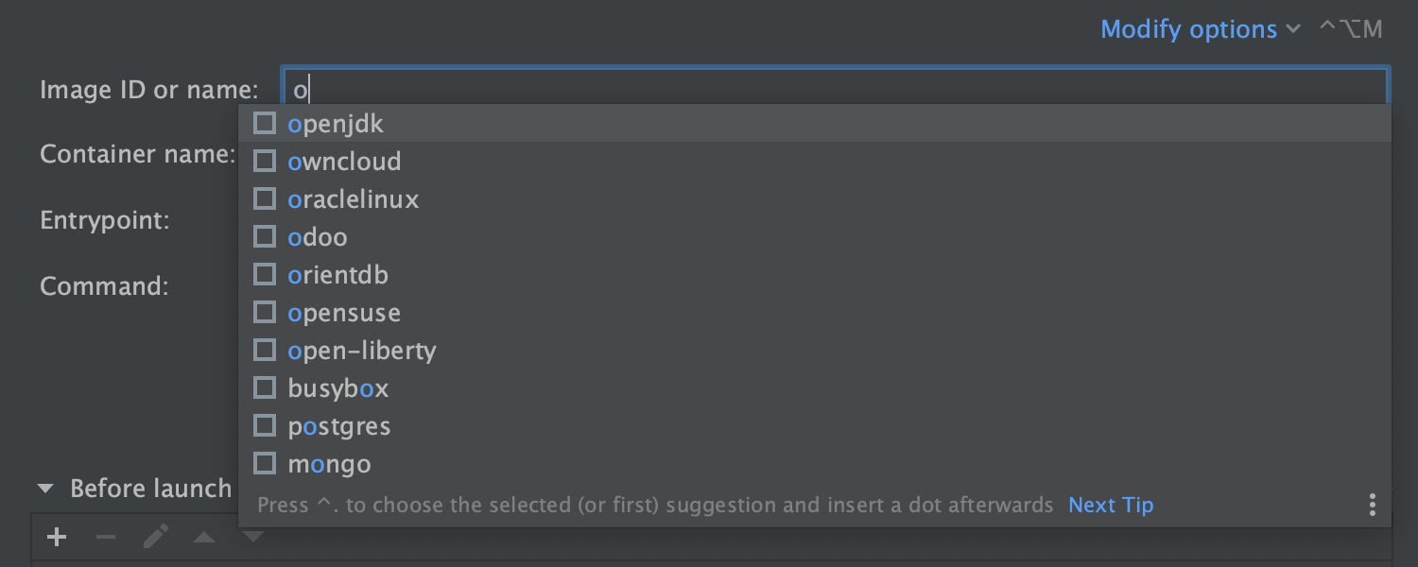1418x567 pixels.
Task: Click the square icon beside orientdb
Action: click(x=265, y=275)
